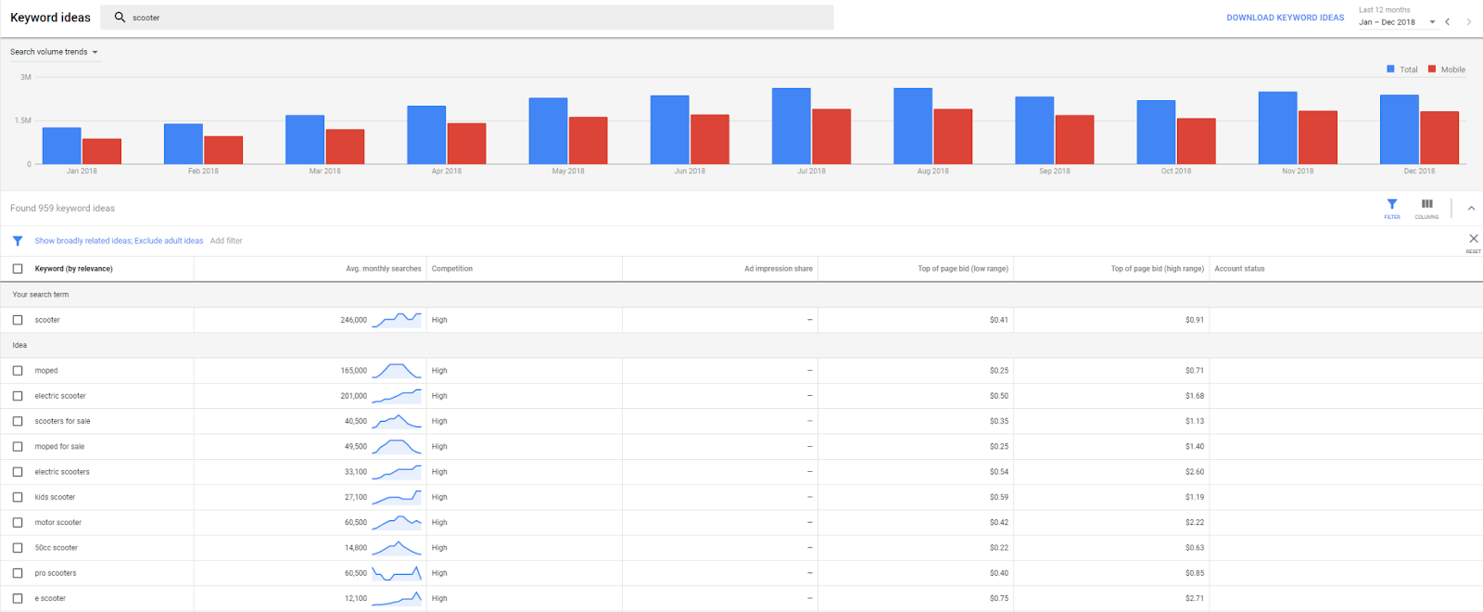Click keyword text 'moped for sale'

[59, 447]
